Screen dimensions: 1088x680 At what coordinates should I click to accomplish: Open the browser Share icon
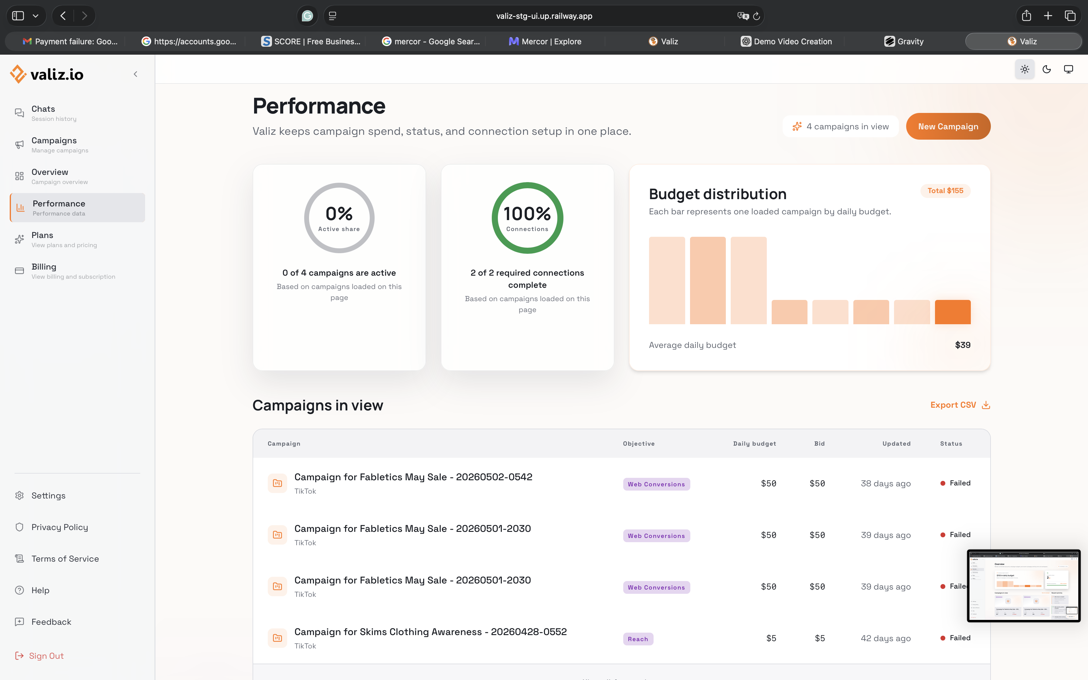[1026, 16]
